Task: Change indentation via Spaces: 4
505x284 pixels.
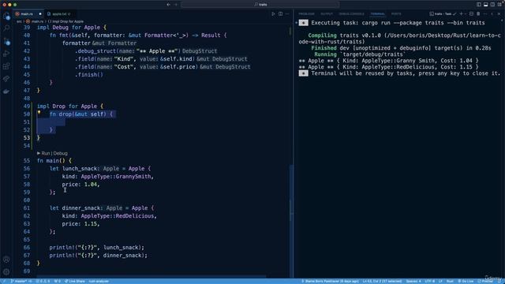Action: pos(413,281)
